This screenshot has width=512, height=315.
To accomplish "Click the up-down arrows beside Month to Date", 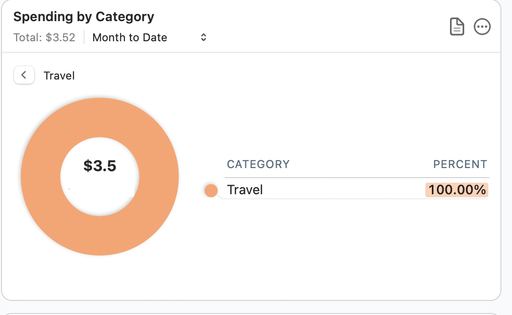I will click(204, 37).
